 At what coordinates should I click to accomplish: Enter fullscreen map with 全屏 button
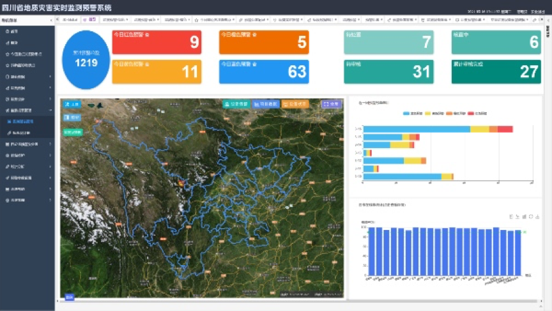coord(332,103)
